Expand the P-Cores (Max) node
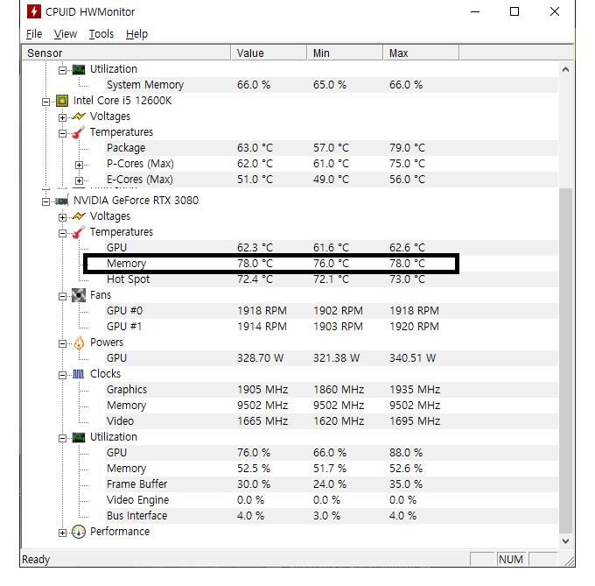The image size is (595, 586). (79, 165)
